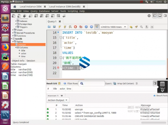Toggle wrap cell content icon
This screenshot has height=125, width=168.
[x=137, y=84]
